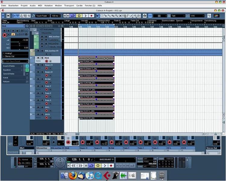The height and width of the screenshot is (181, 226).
Task: Record-enable the Snare O track
Action: click(46, 68)
